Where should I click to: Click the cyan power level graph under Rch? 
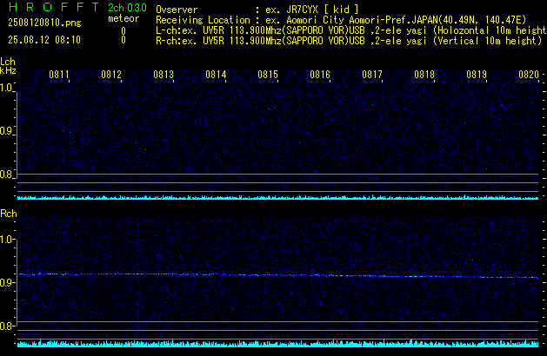[278, 344]
